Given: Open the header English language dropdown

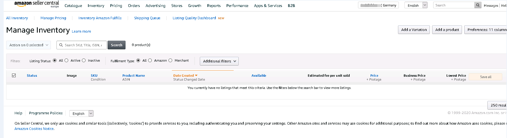Looking at the screenshot, I should (416, 5).
